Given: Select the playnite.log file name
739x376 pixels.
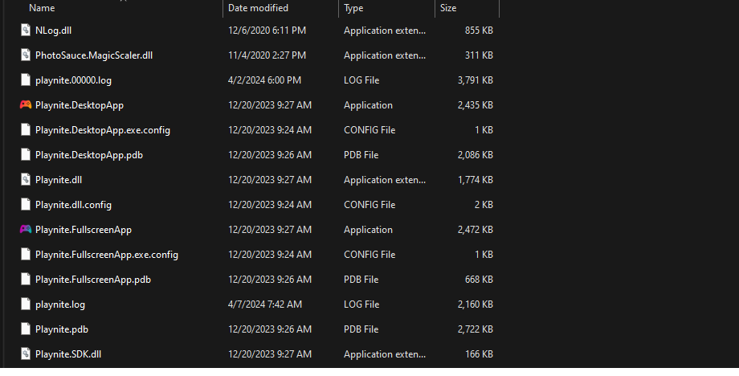Looking at the screenshot, I should tap(60, 304).
